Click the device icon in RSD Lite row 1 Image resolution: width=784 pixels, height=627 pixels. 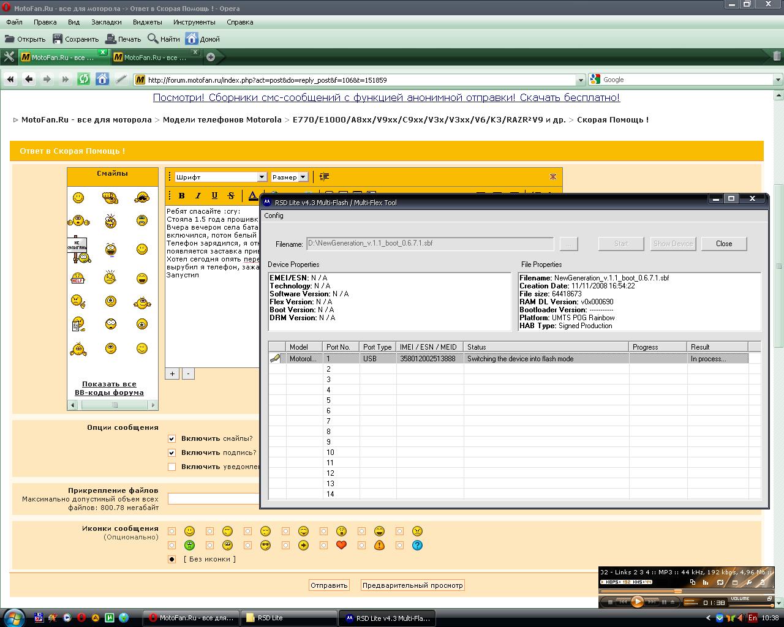(276, 359)
